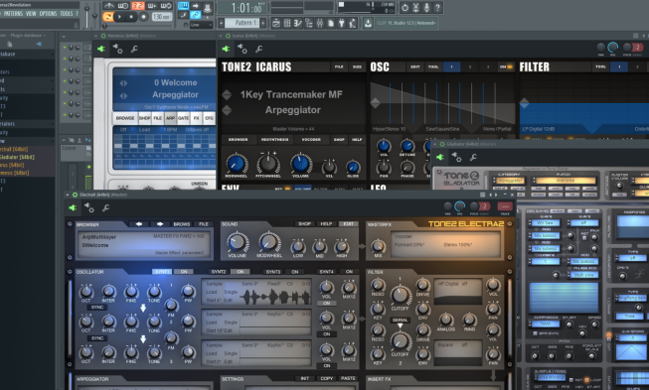Start playback with the play button
649x390 pixels.
click(119, 17)
